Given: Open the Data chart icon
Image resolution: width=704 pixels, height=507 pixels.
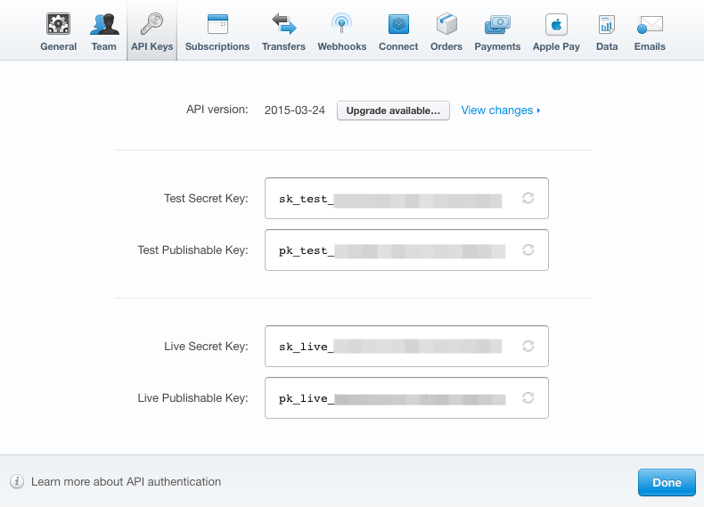Looking at the screenshot, I should (x=607, y=24).
